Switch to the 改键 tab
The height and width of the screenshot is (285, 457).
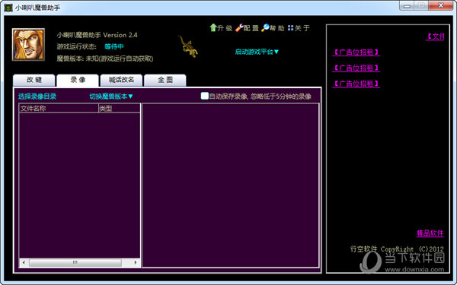coord(34,80)
